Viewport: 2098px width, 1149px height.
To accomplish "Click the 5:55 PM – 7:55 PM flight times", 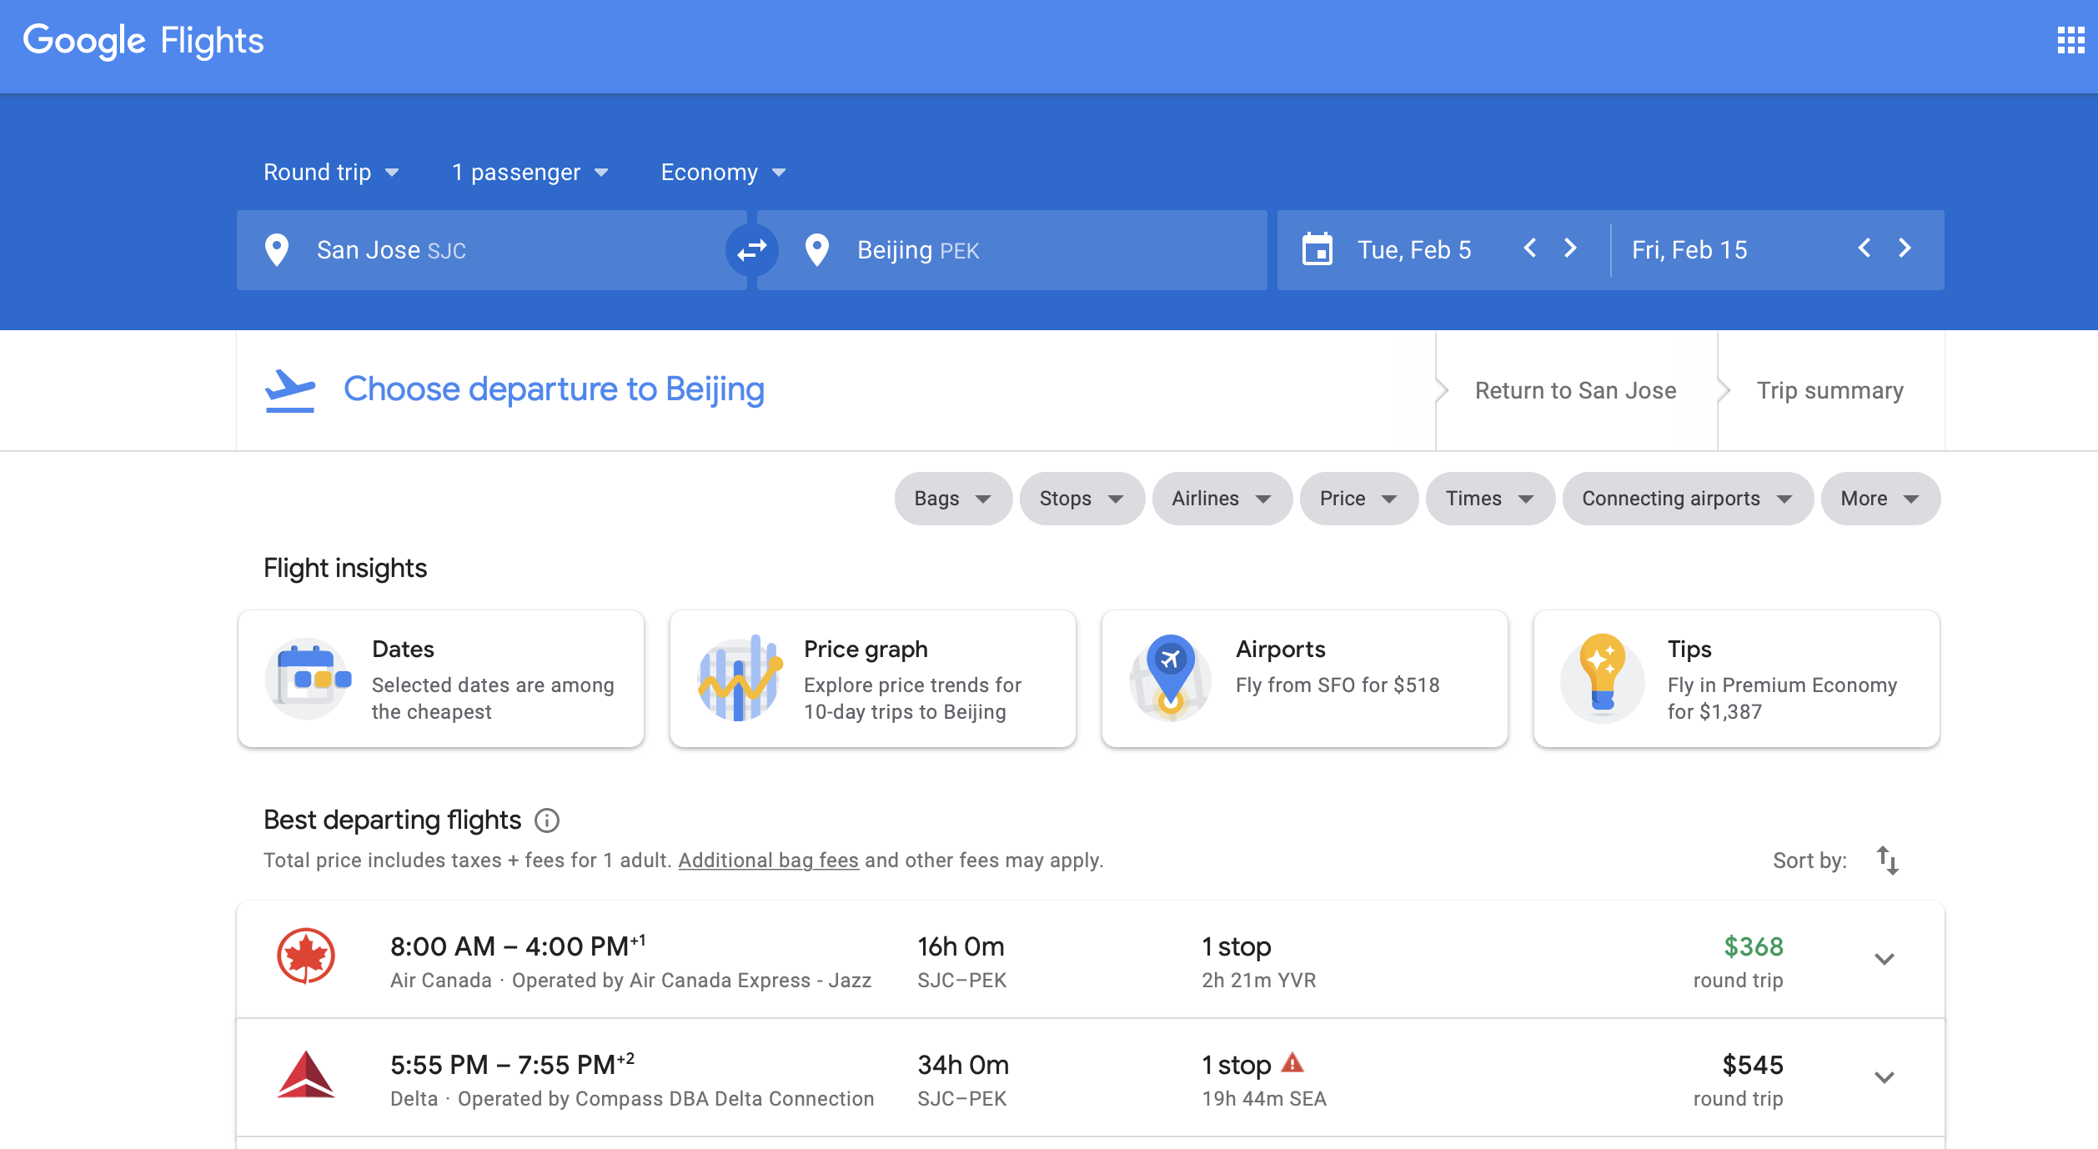I will coord(512,1065).
